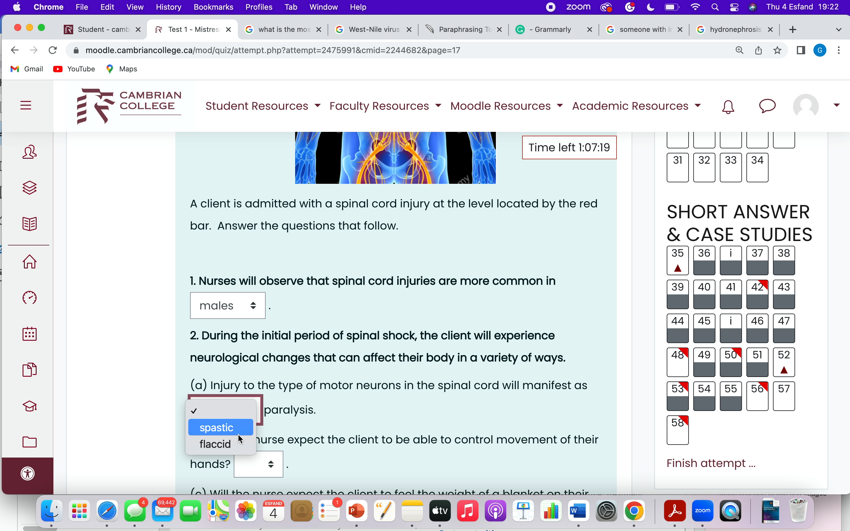Open the user profile chevron menu

(x=836, y=105)
